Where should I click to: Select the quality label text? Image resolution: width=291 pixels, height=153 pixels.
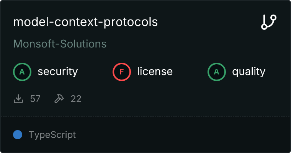(x=249, y=72)
